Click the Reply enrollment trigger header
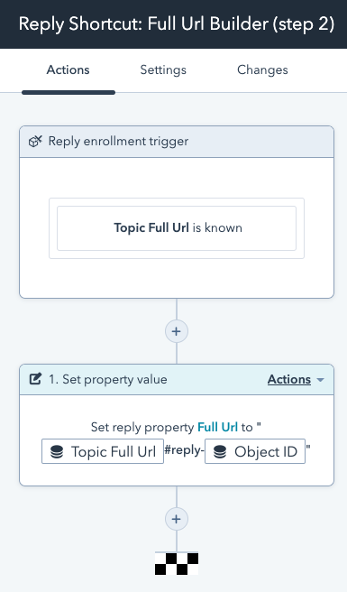 [177, 142]
